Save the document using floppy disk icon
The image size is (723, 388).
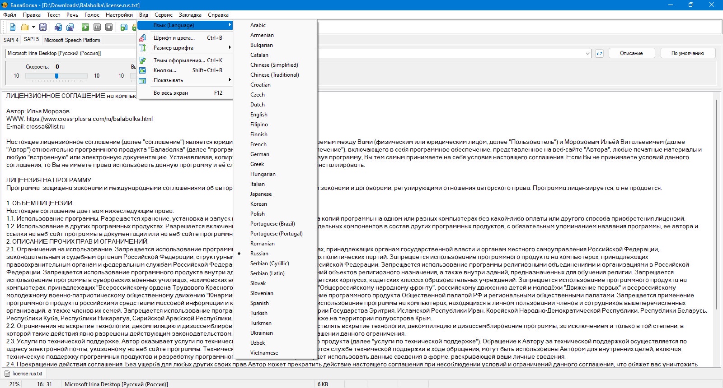(43, 27)
